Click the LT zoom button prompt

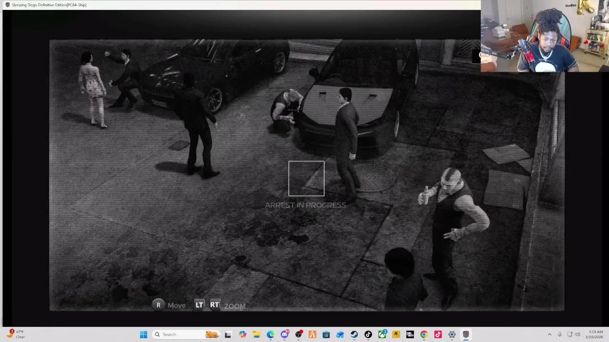(x=199, y=305)
